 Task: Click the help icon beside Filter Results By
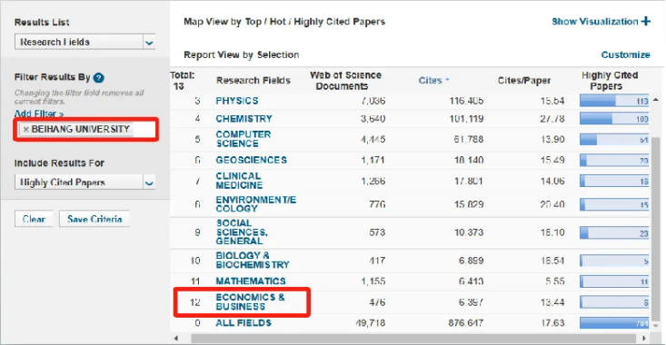tap(98, 78)
